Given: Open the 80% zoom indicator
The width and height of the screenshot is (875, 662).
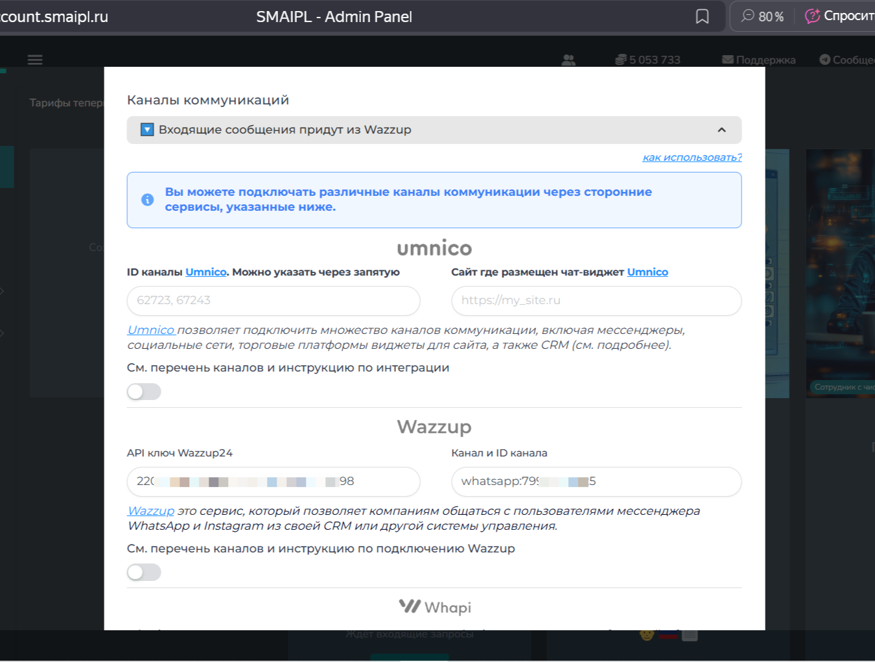Looking at the screenshot, I should 763,16.
